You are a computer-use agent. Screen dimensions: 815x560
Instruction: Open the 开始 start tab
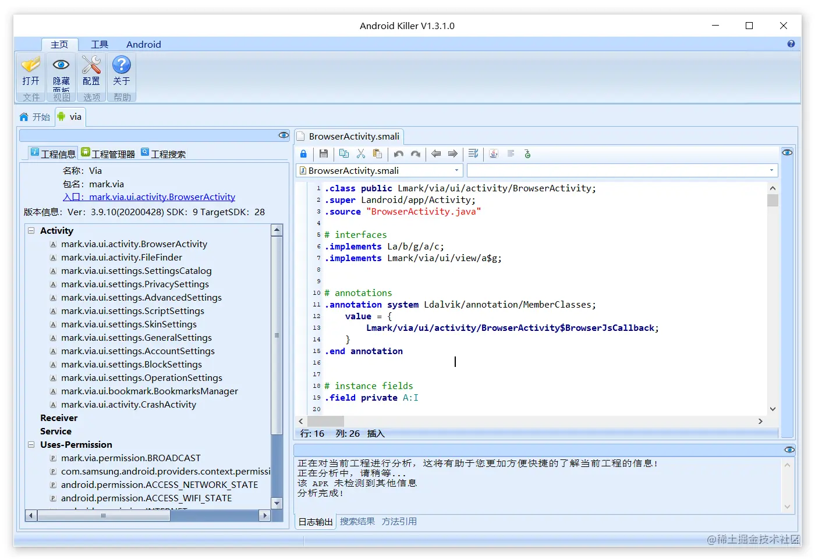click(x=35, y=117)
